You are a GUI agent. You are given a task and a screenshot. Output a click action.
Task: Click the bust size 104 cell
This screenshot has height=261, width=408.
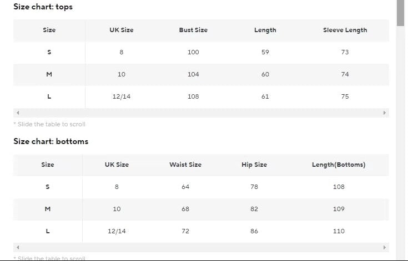193,74
